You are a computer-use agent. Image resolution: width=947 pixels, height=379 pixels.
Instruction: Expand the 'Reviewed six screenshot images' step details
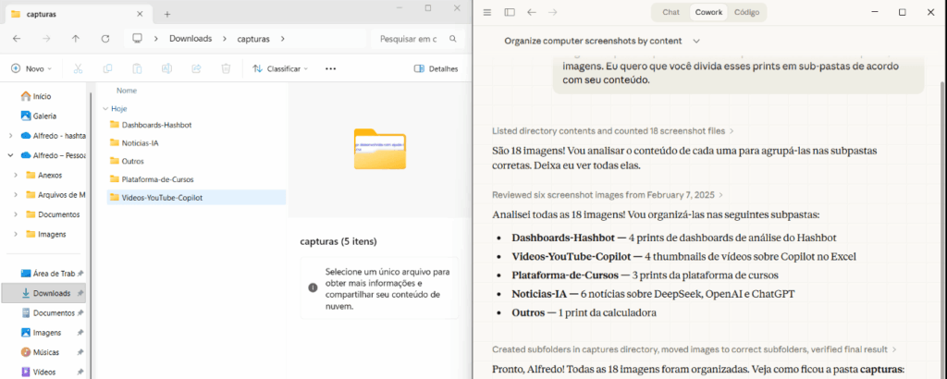coord(608,195)
